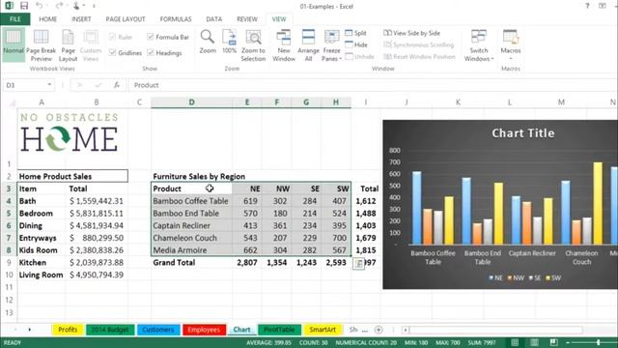Image resolution: width=618 pixels, height=348 pixels.
Task: Select cell '$ 5,831,815.11'
Action: (x=97, y=213)
